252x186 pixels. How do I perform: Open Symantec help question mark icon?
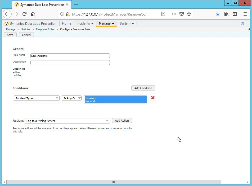click(242, 23)
